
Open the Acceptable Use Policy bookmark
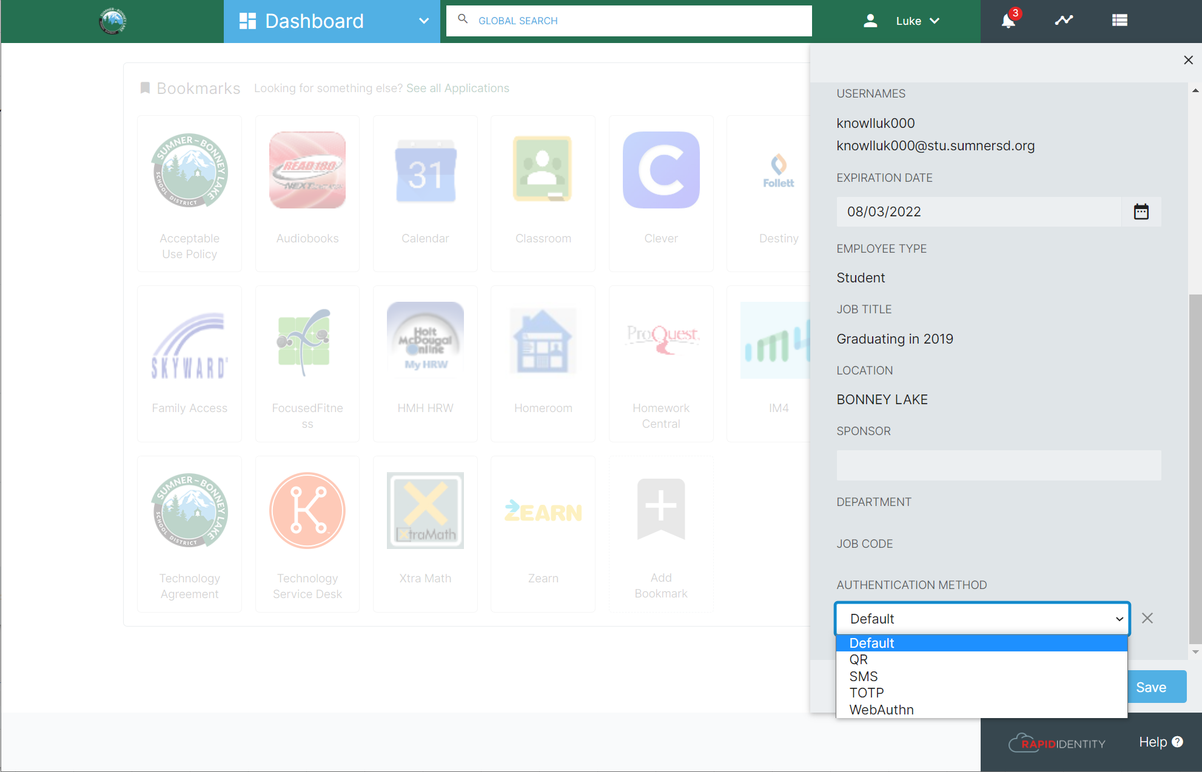[190, 193]
